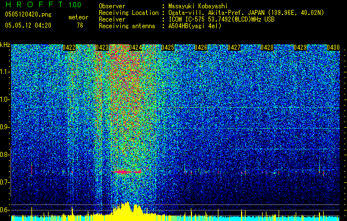This screenshot has width=347, height=221.
Task: Click the 0423 time marker
Action: point(102,48)
